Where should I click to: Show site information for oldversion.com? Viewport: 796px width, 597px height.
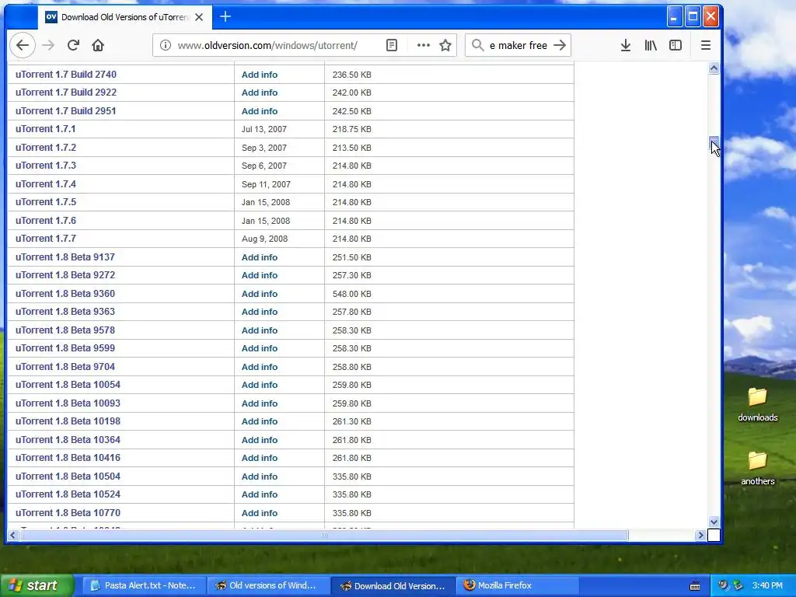coord(166,45)
